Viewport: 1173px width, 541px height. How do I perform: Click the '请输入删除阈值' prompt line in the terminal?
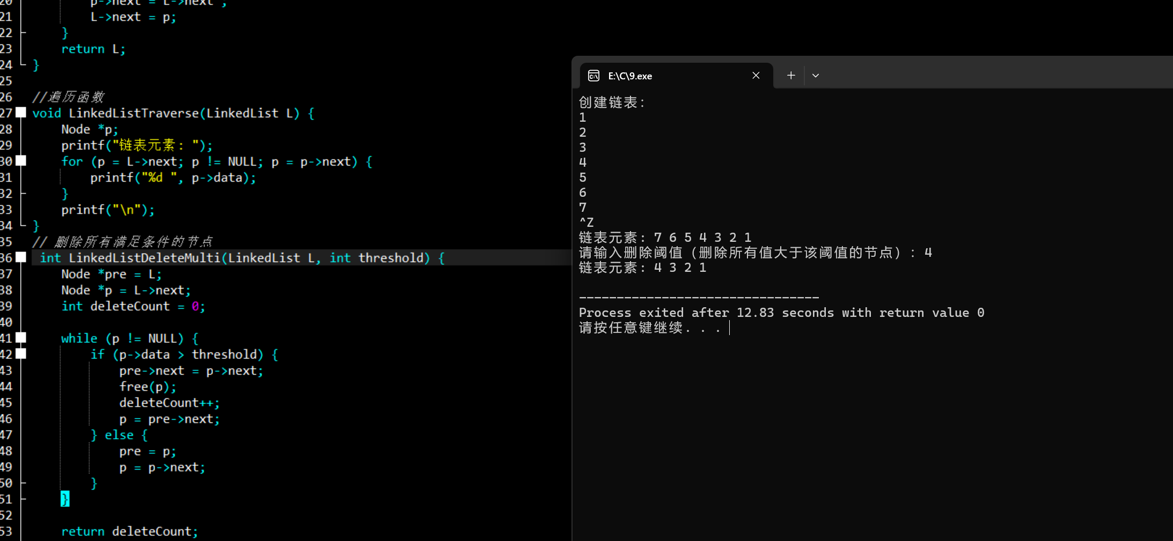point(756,253)
